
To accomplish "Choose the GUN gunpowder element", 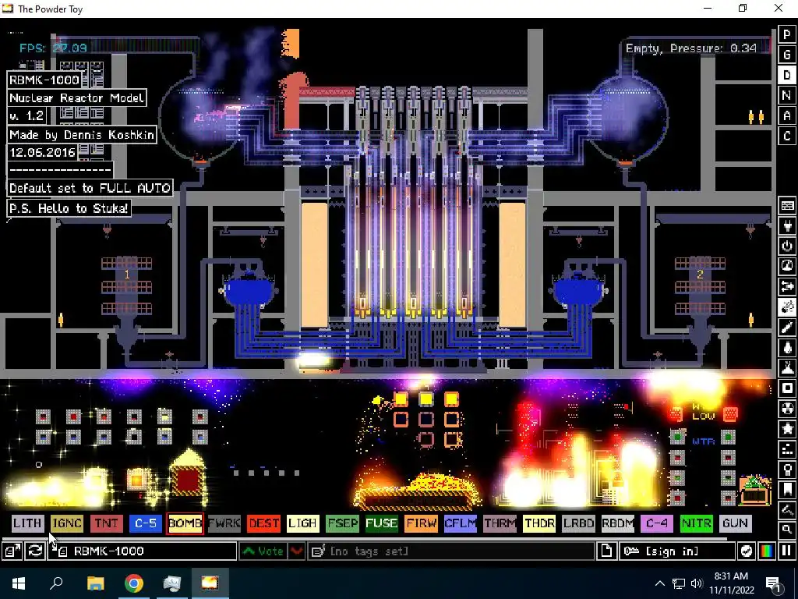I will point(736,523).
